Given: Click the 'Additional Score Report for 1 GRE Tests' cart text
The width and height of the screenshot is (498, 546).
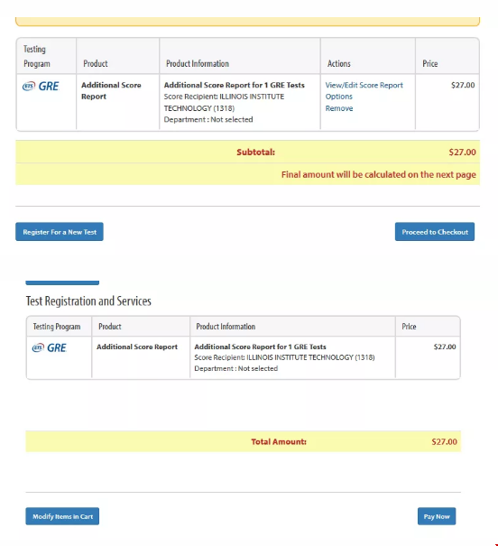Looking at the screenshot, I should point(235,85).
